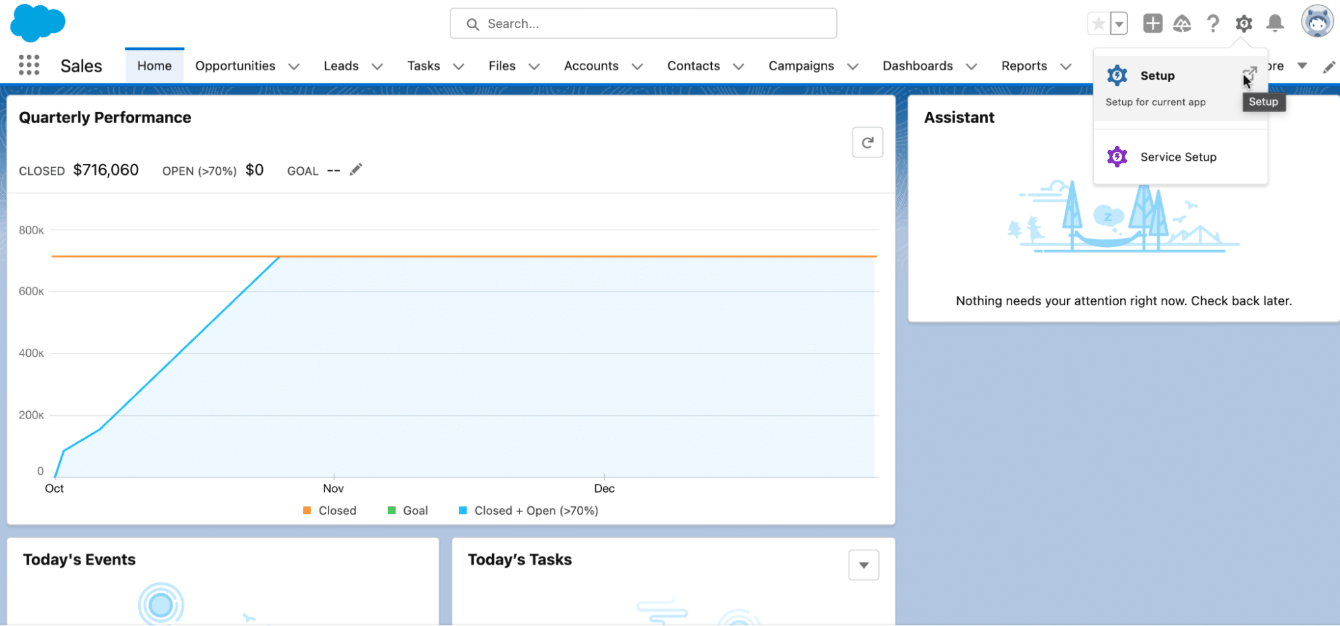The width and height of the screenshot is (1340, 626).
Task: Open the Campaigns tab
Action: 801,66
